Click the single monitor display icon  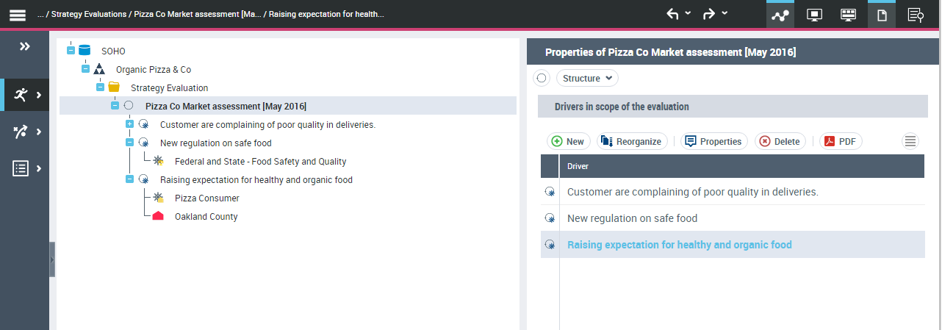click(x=814, y=15)
